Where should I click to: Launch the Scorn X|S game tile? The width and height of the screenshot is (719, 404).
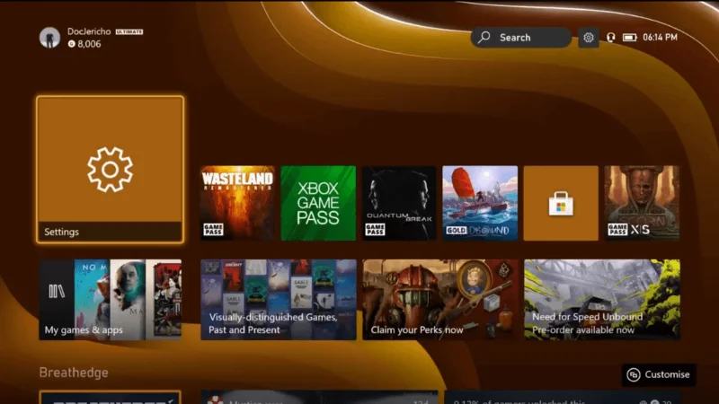click(x=642, y=203)
